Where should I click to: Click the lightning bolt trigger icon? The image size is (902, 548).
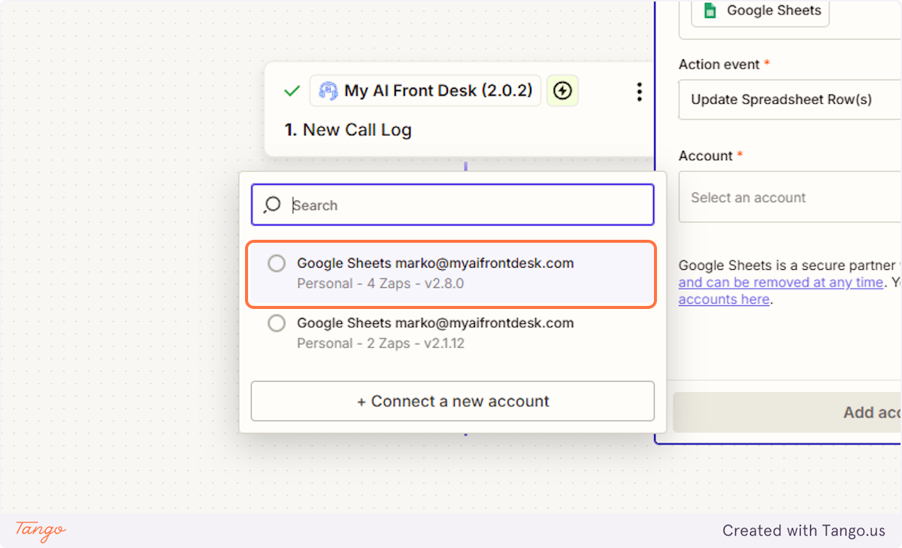point(562,91)
